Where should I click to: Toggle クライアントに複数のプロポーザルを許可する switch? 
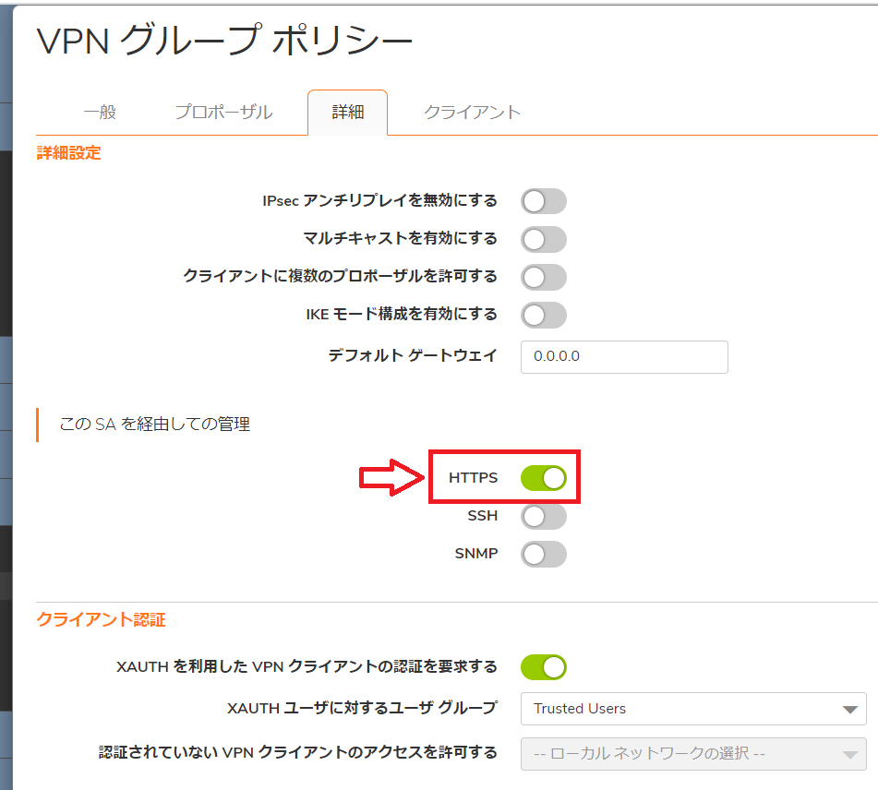[x=544, y=277]
